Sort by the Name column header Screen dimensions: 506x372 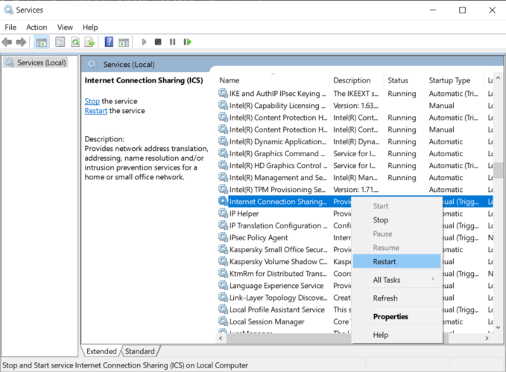273,80
